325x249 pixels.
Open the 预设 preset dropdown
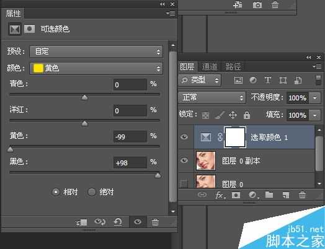click(96, 51)
